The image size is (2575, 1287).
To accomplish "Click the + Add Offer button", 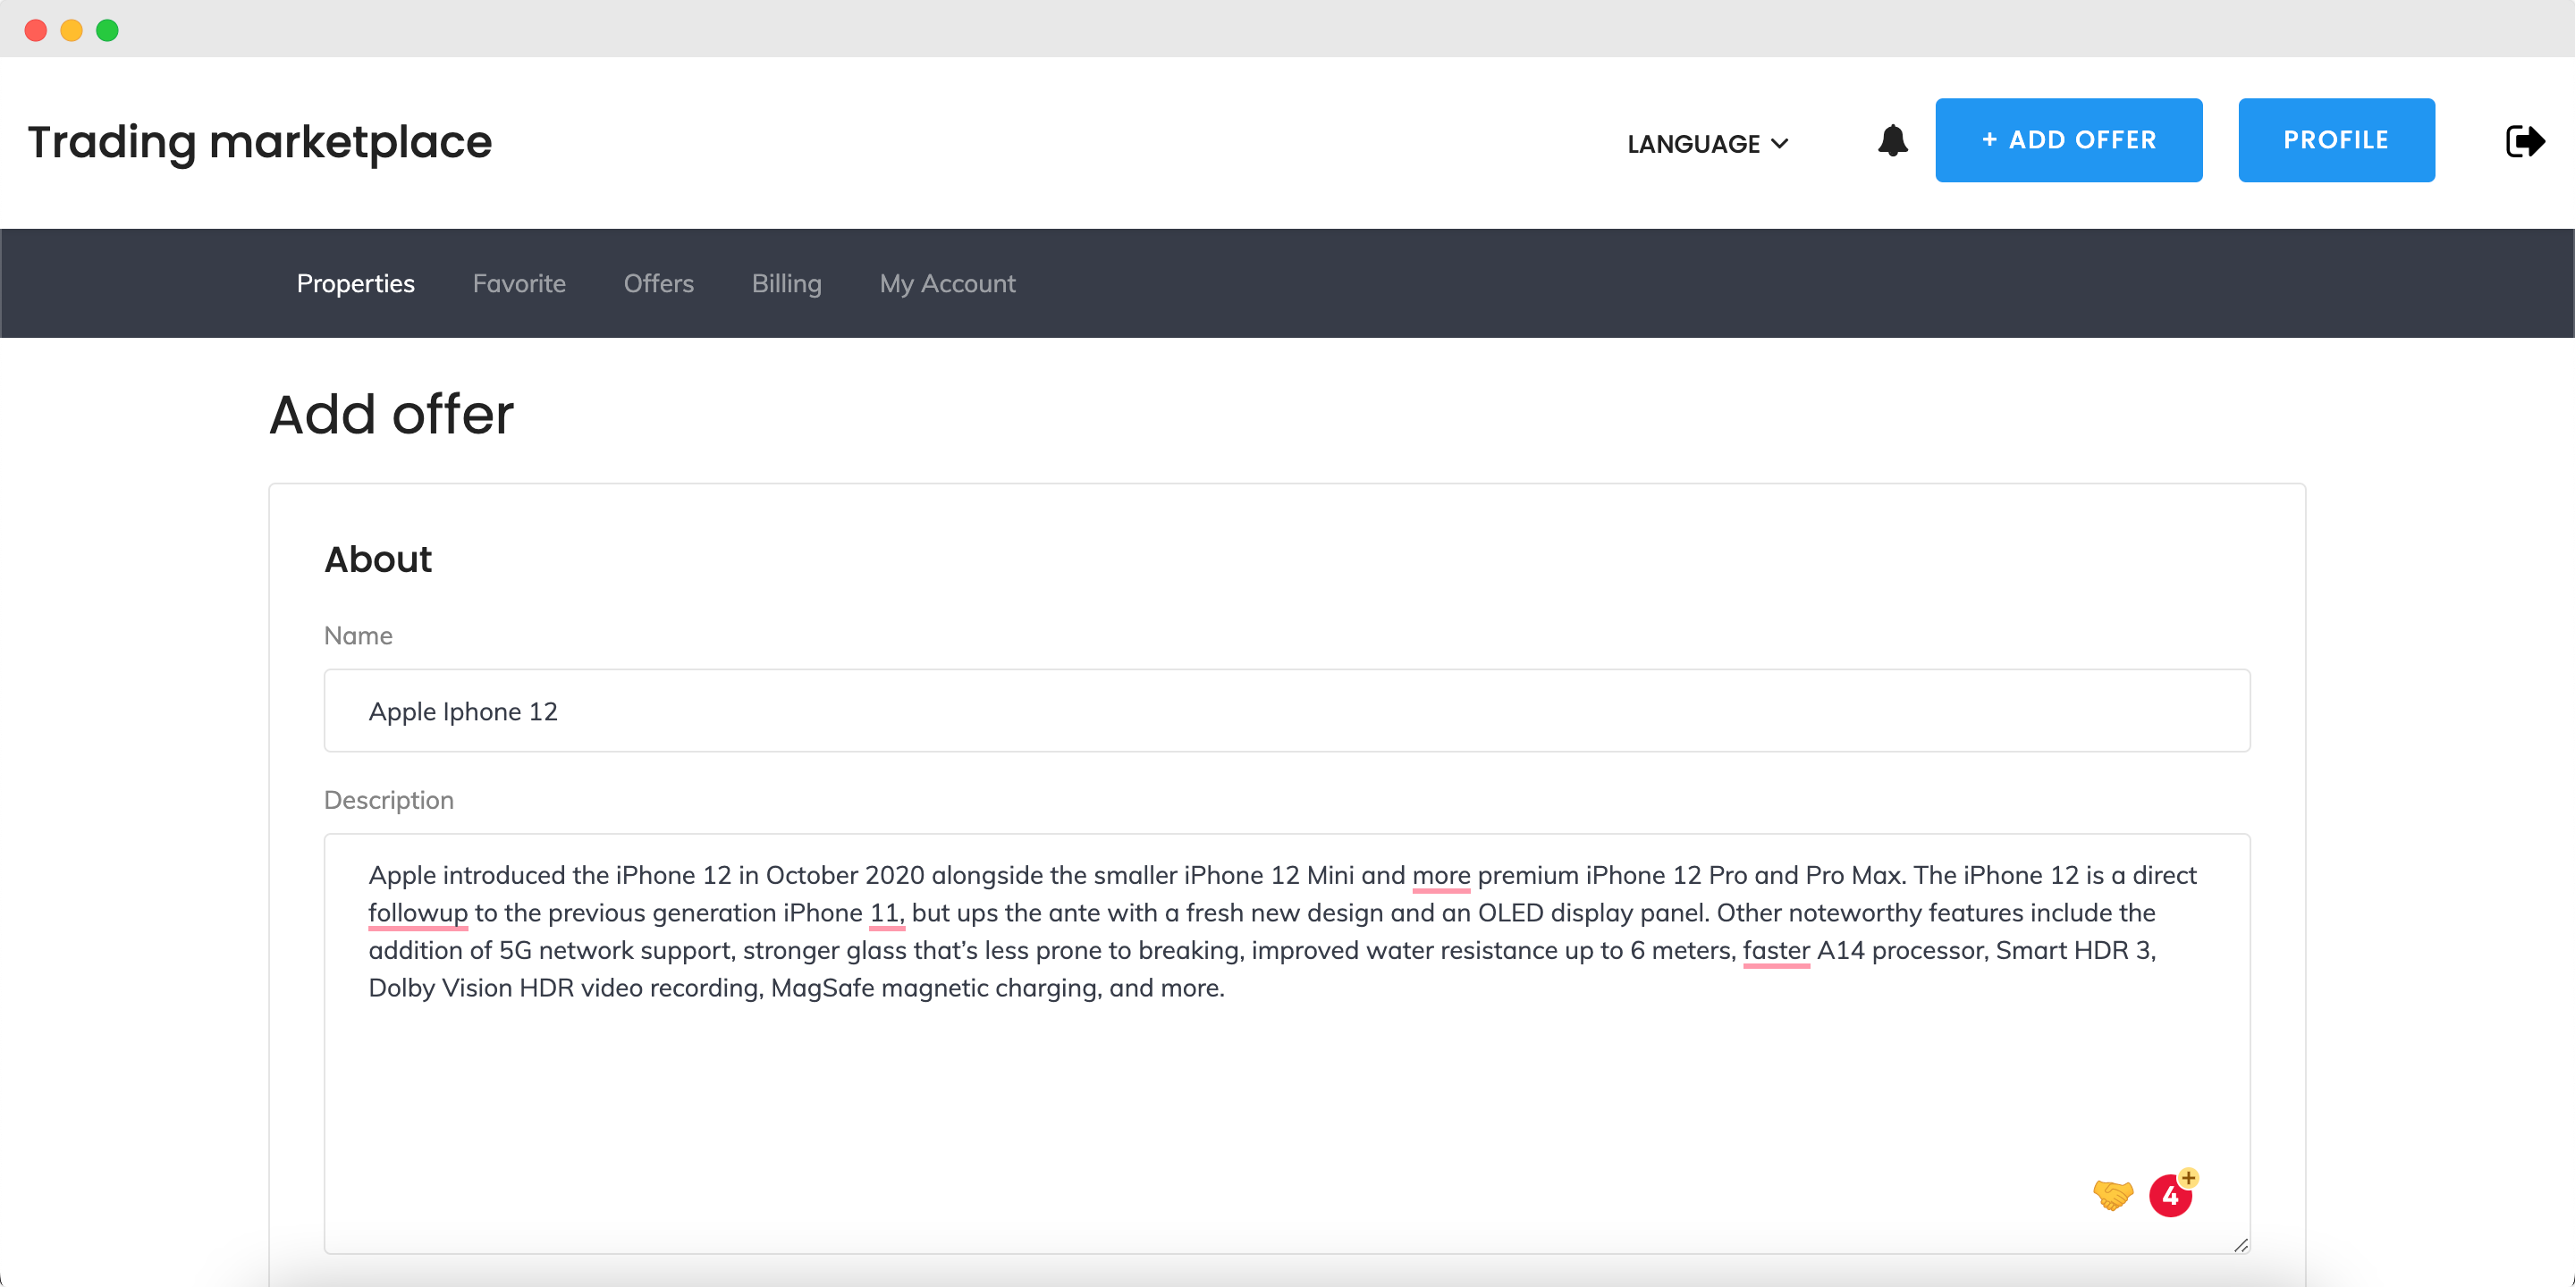I will [2068, 140].
